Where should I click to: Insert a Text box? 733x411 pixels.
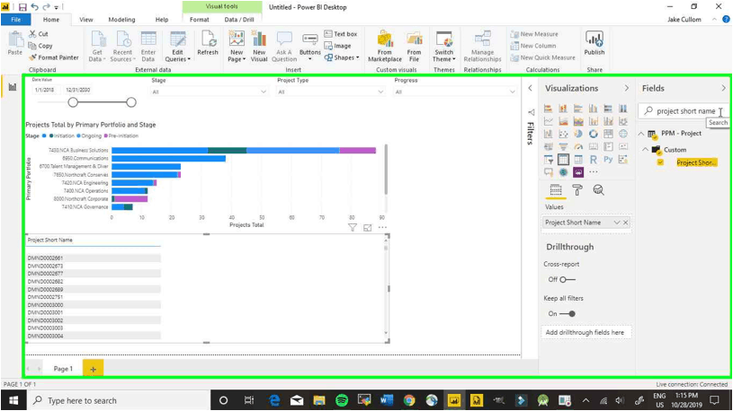tap(341, 34)
